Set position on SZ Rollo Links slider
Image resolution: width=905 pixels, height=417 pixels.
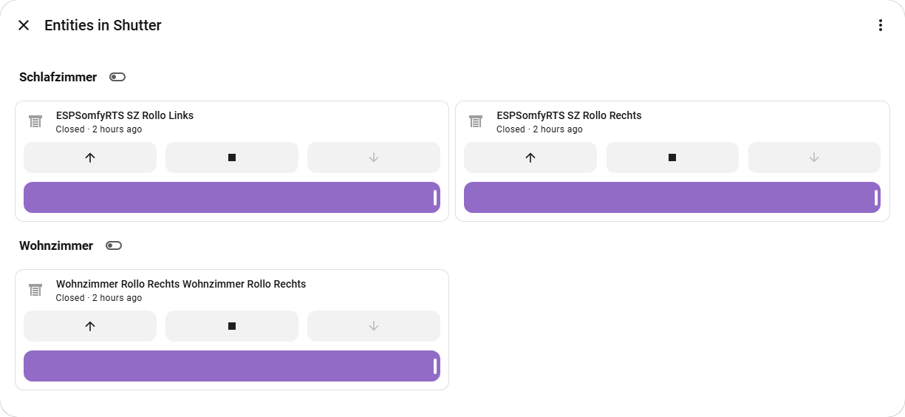pyautogui.click(x=232, y=197)
